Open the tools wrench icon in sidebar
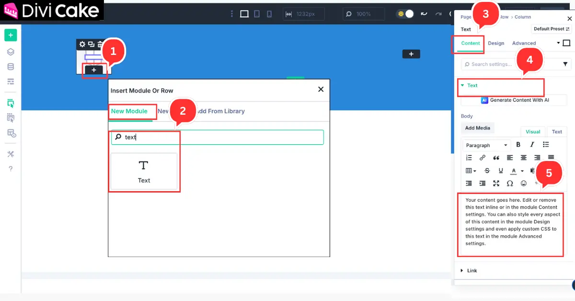Image resolution: width=575 pixels, height=301 pixels. tap(11, 154)
